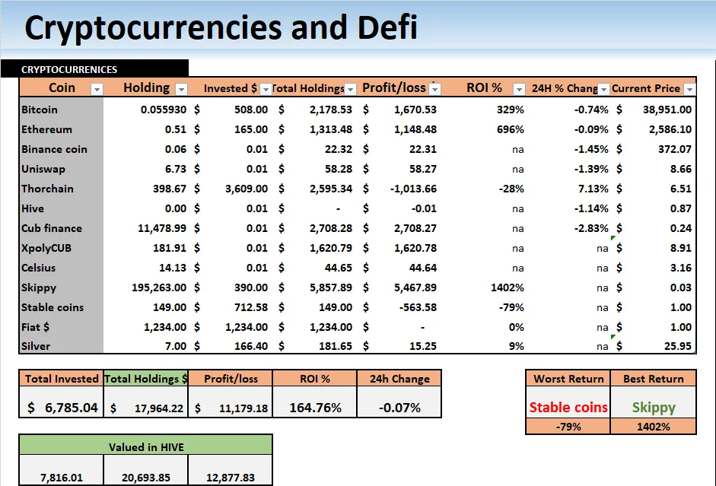Select the Binance coin cell
This screenshot has height=486, width=716.
click(62, 149)
